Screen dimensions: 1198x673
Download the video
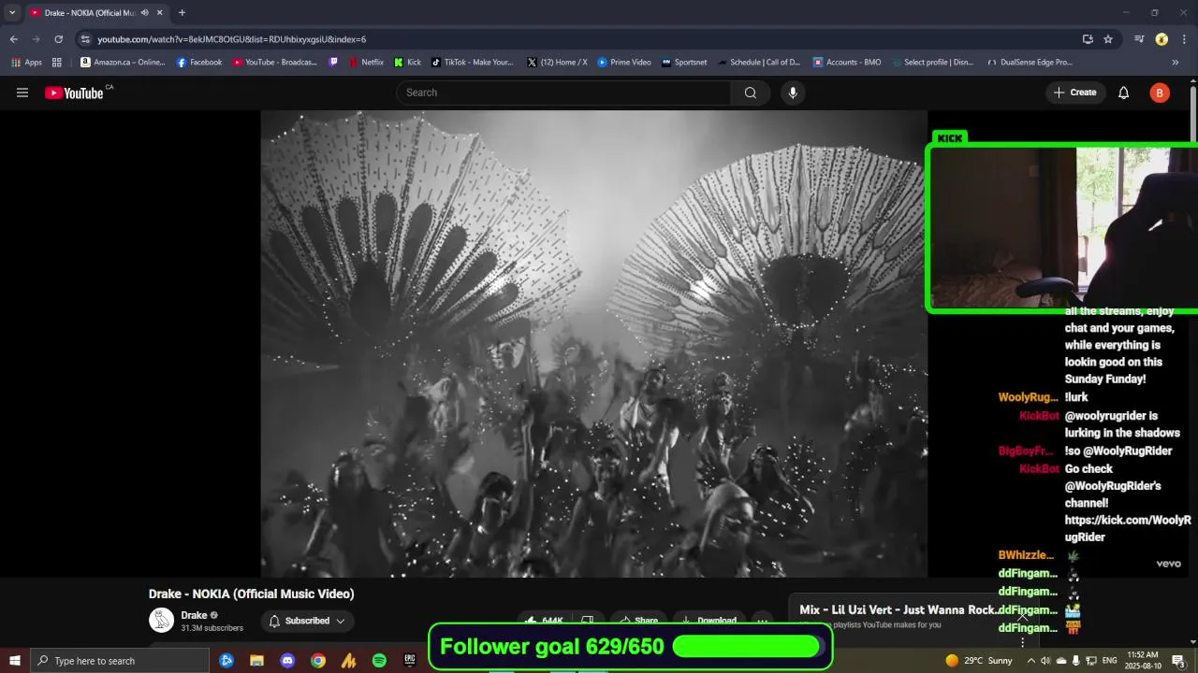coord(707,621)
